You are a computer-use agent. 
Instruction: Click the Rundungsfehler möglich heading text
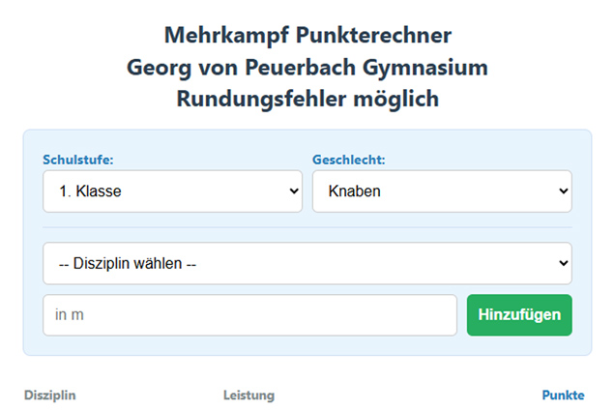(307, 99)
